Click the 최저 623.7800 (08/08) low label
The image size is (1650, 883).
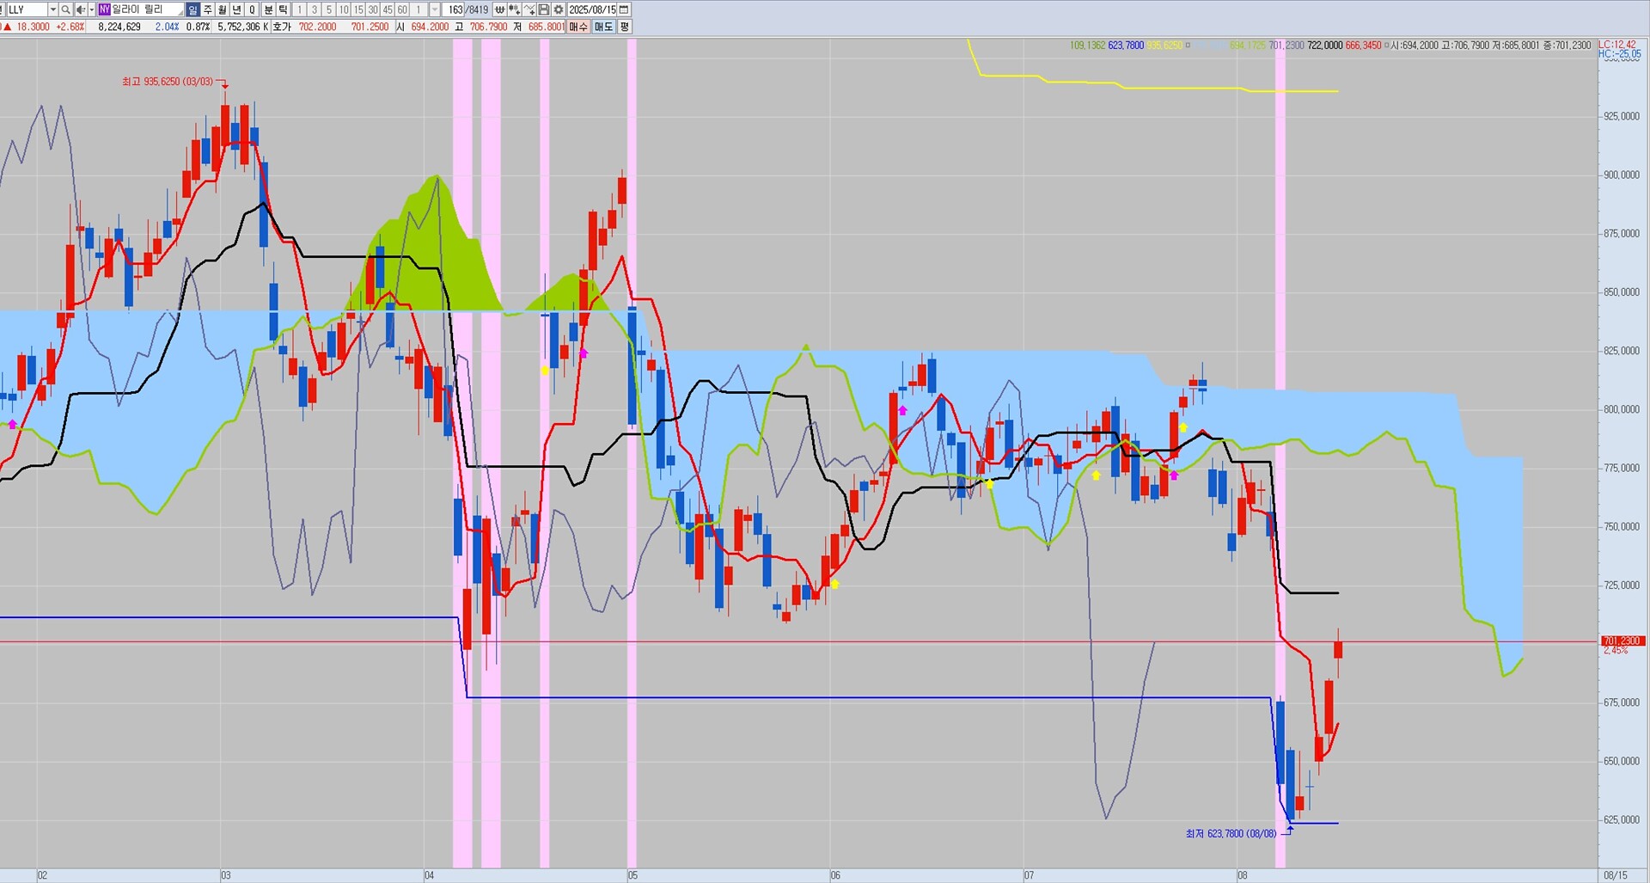(x=1231, y=833)
